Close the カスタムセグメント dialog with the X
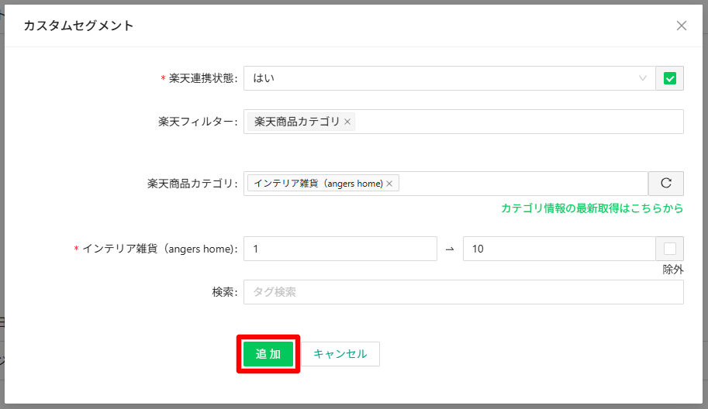708x409 pixels. click(682, 26)
